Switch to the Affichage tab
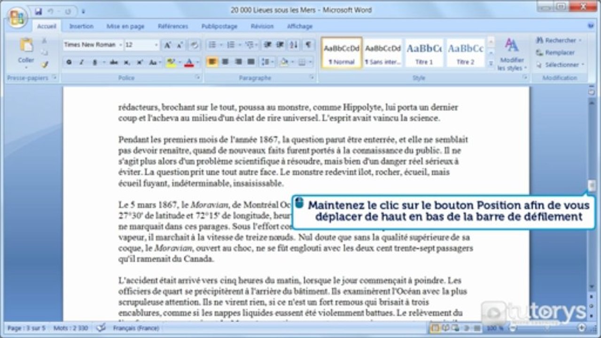This screenshot has height=338, width=601. click(300, 26)
